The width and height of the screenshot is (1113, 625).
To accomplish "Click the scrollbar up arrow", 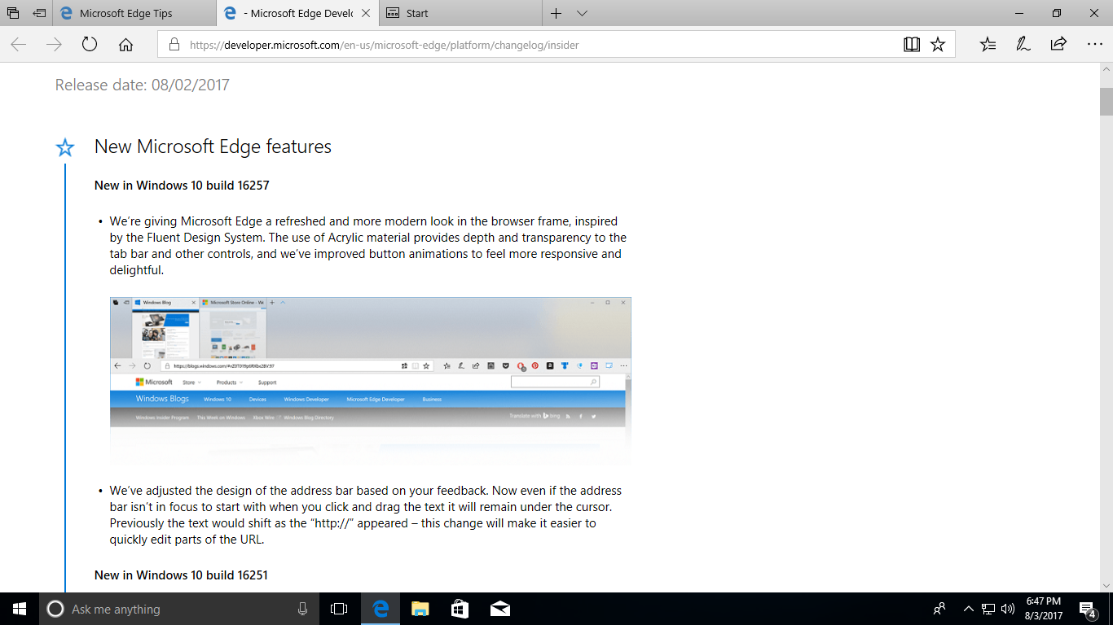I will click(1106, 70).
